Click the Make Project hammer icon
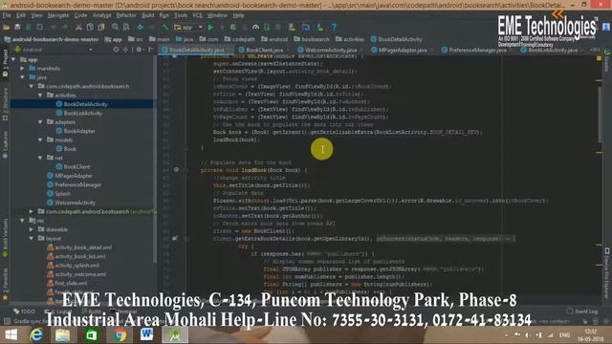 pos(165,27)
